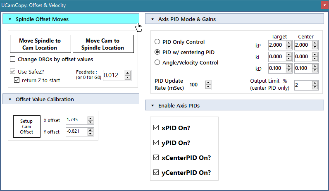Click the Feedrate value field
This screenshot has height=191, width=329.
pos(114,75)
